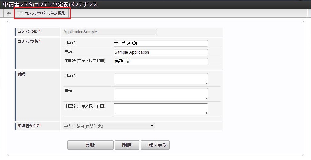
Task: Click the 削除 button
Action: (x=127, y=145)
